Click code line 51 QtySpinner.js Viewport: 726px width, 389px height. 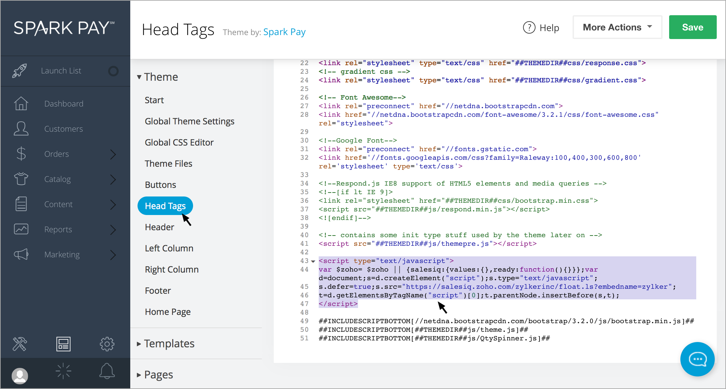(x=434, y=338)
